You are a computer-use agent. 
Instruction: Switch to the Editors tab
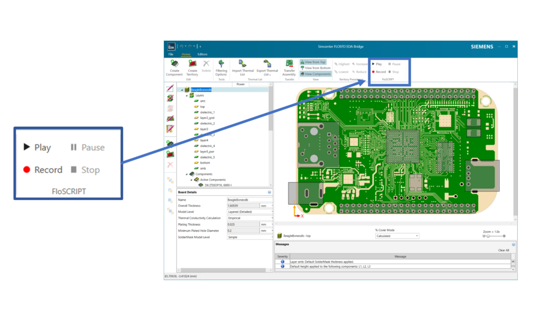202,55
